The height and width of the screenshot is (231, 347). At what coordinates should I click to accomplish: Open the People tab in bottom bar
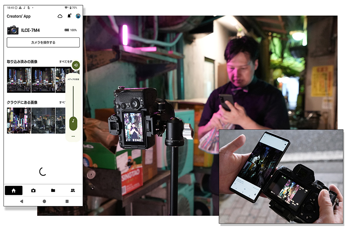73,190
